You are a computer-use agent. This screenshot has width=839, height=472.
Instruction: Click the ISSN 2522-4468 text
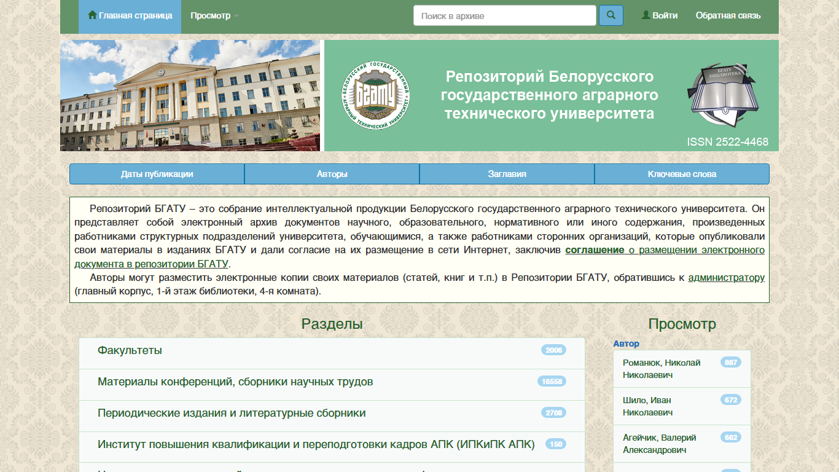click(728, 142)
